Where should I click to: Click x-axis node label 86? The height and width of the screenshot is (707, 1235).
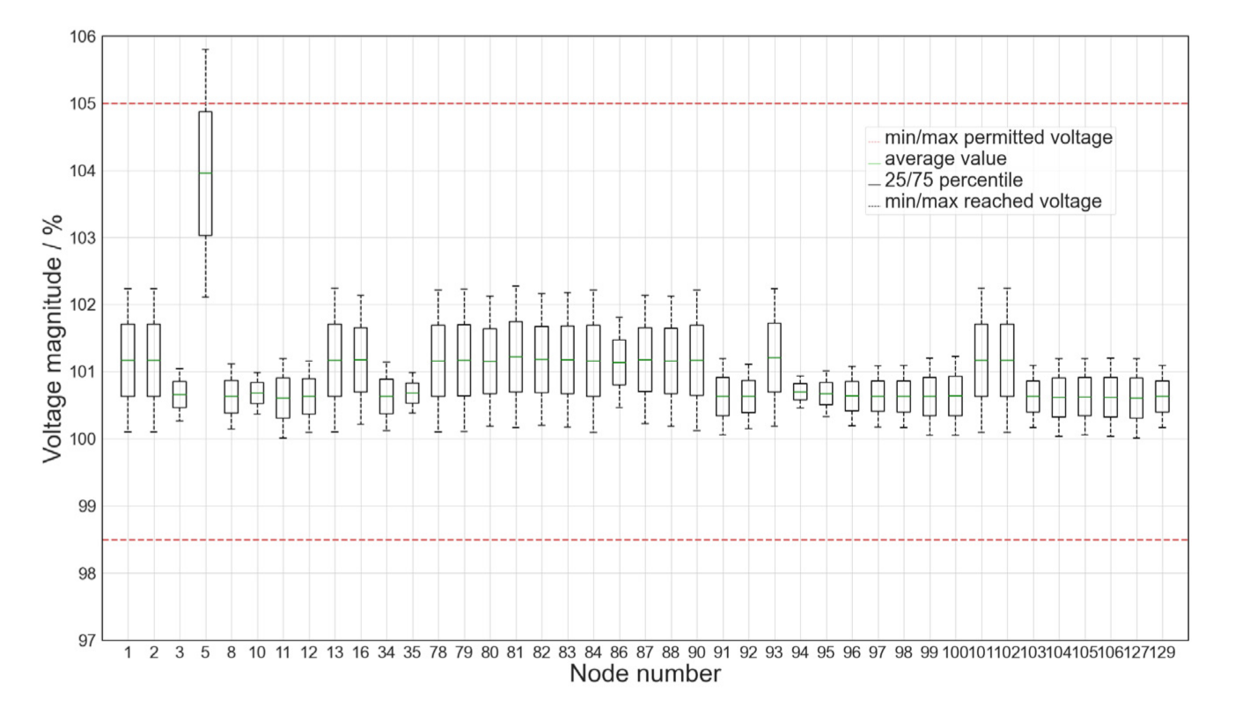coord(620,653)
